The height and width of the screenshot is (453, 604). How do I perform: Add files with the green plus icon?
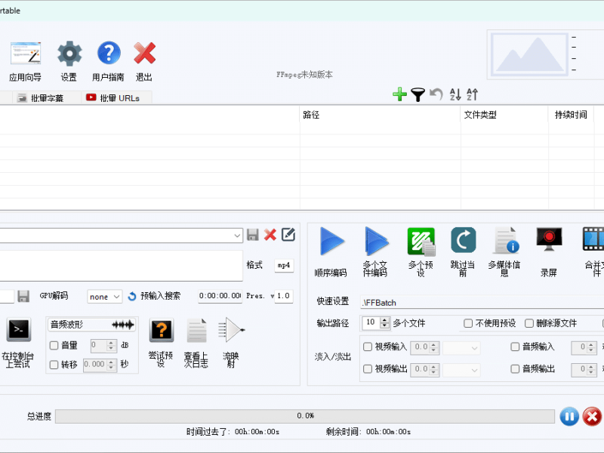(x=399, y=94)
